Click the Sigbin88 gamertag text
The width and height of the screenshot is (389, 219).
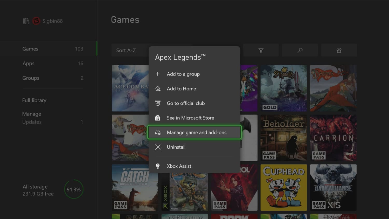coord(53,21)
